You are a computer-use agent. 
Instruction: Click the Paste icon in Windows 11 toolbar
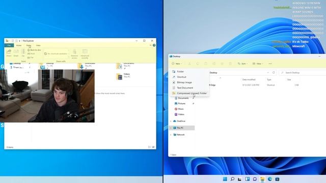tap(206, 64)
